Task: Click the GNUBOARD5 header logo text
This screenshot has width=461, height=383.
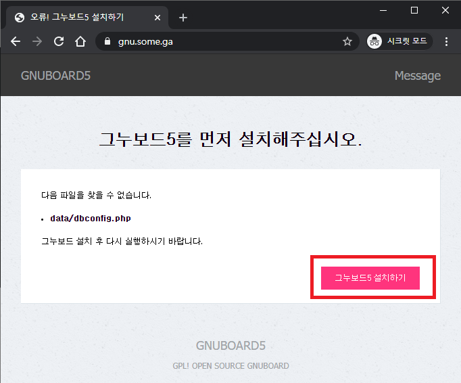Action: tap(55, 76)
